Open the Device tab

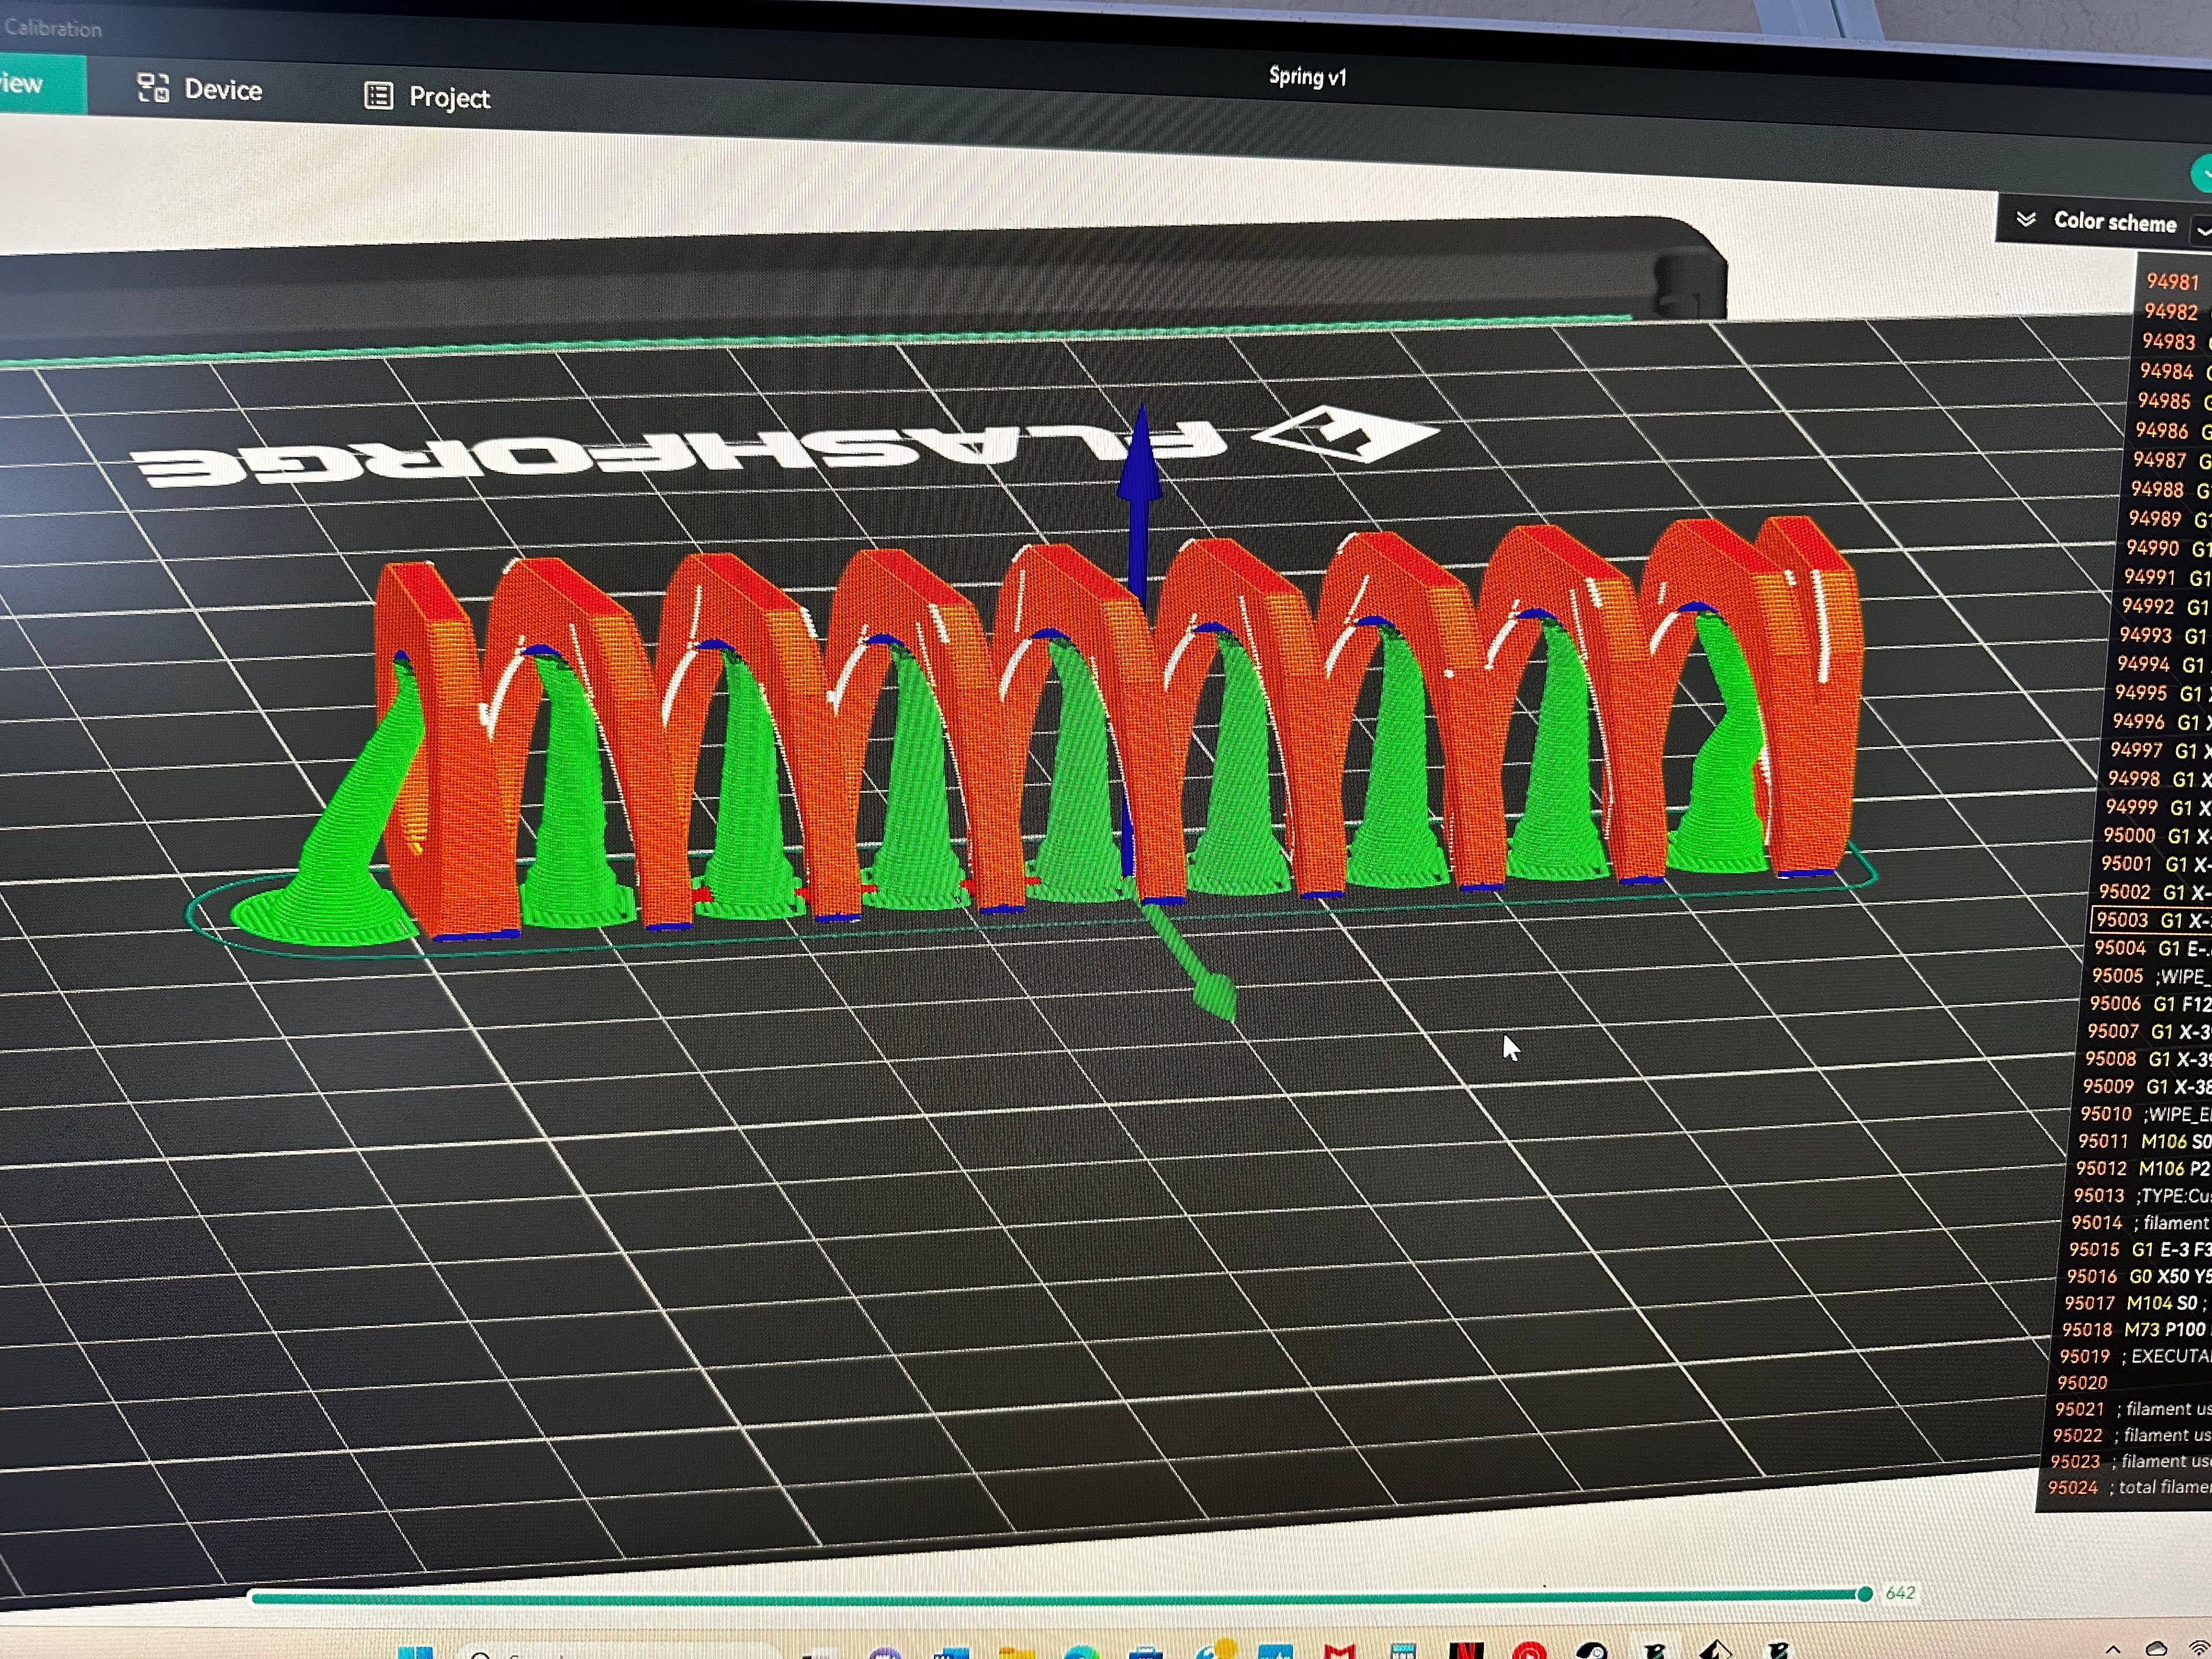pos(199,90)
